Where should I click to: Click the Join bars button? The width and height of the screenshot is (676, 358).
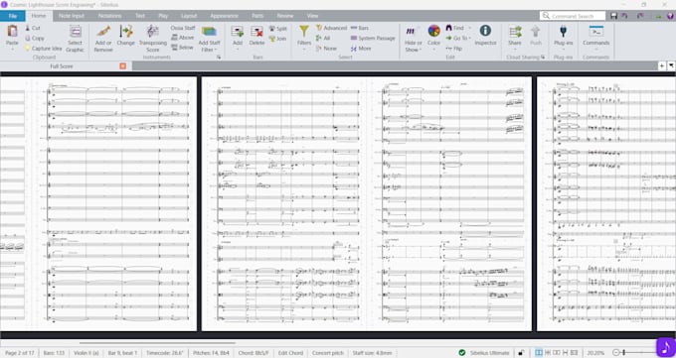[x=278, y=39]
